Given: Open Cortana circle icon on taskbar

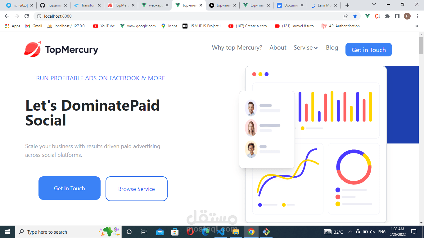Looking at the screenshot, I should tap(129, 232).
